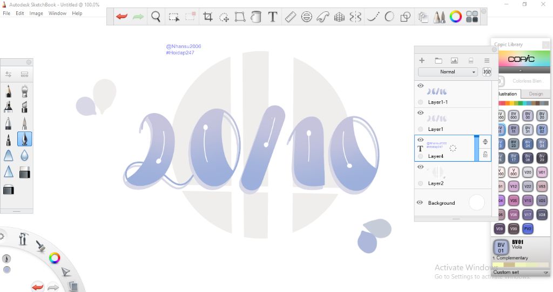The width and height of the screenshot is (553, 292).
Task: Hide Layer1-1 using its eye icon
Action: 420,86
